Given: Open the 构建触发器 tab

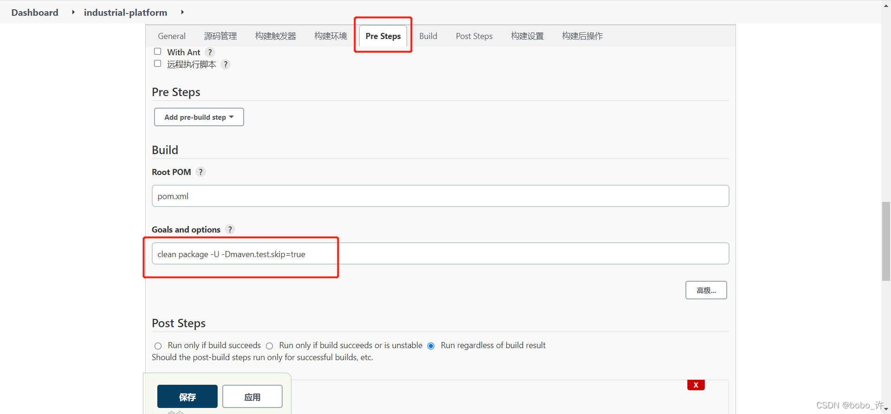Looking at the screenshot, I should point(276,36).
